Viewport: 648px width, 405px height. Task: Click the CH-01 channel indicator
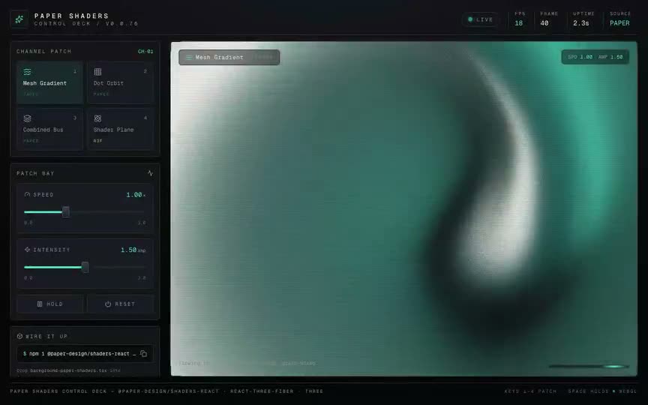pos(145,52)
